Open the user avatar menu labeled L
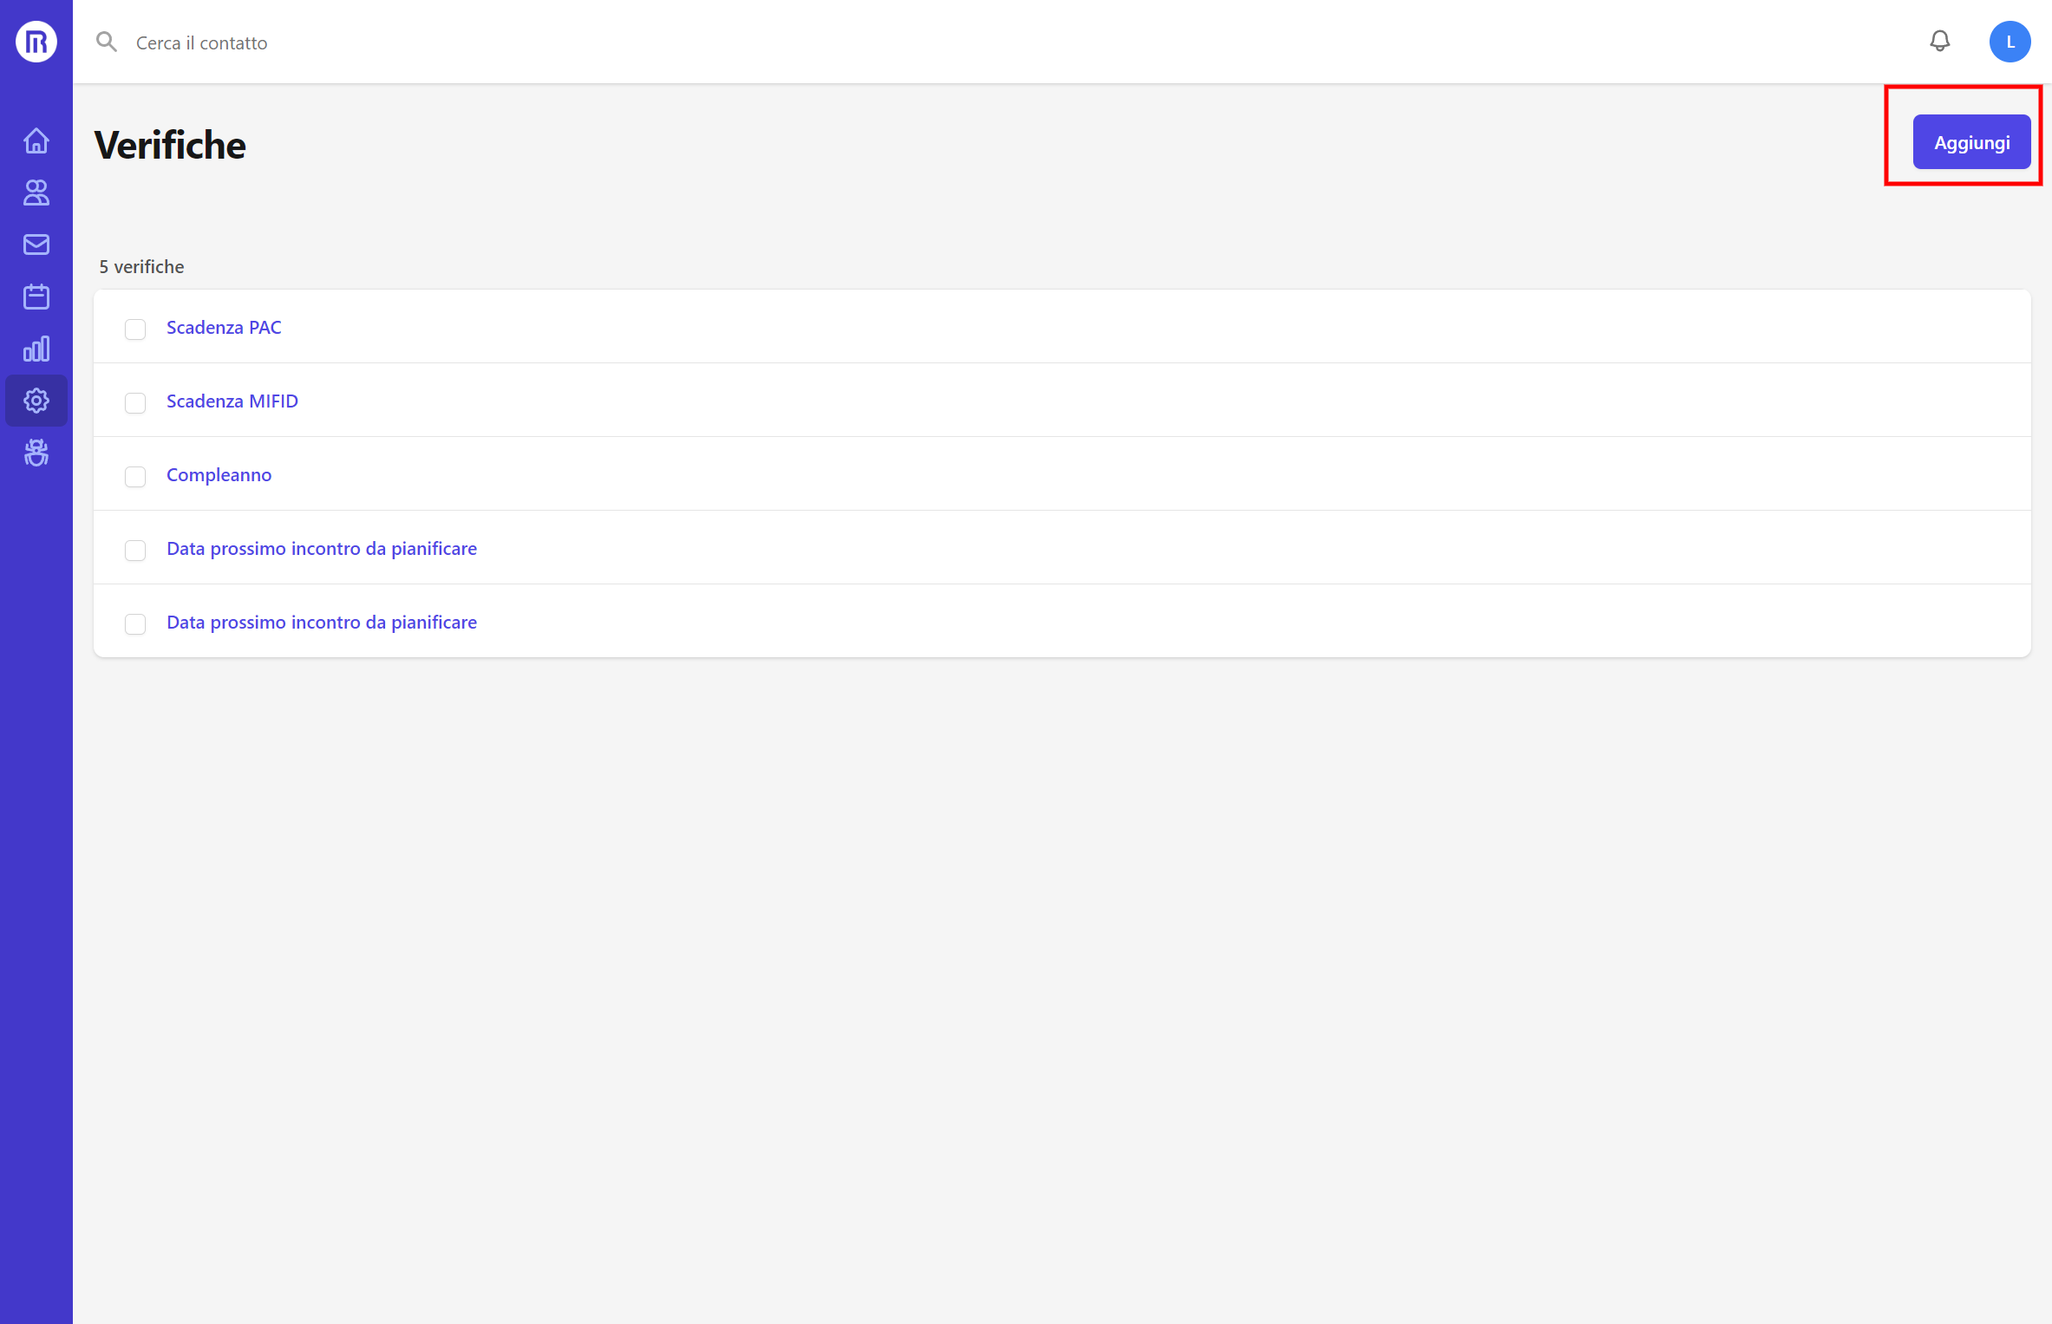The image size is (2052, 1324). [2010, 41]
